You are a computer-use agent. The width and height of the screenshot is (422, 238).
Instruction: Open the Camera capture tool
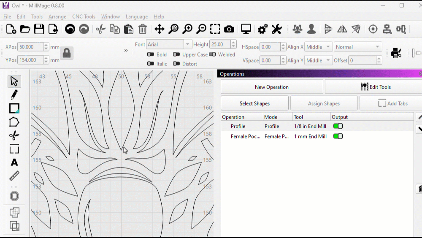pyautogui.click(x=229, y=29)
